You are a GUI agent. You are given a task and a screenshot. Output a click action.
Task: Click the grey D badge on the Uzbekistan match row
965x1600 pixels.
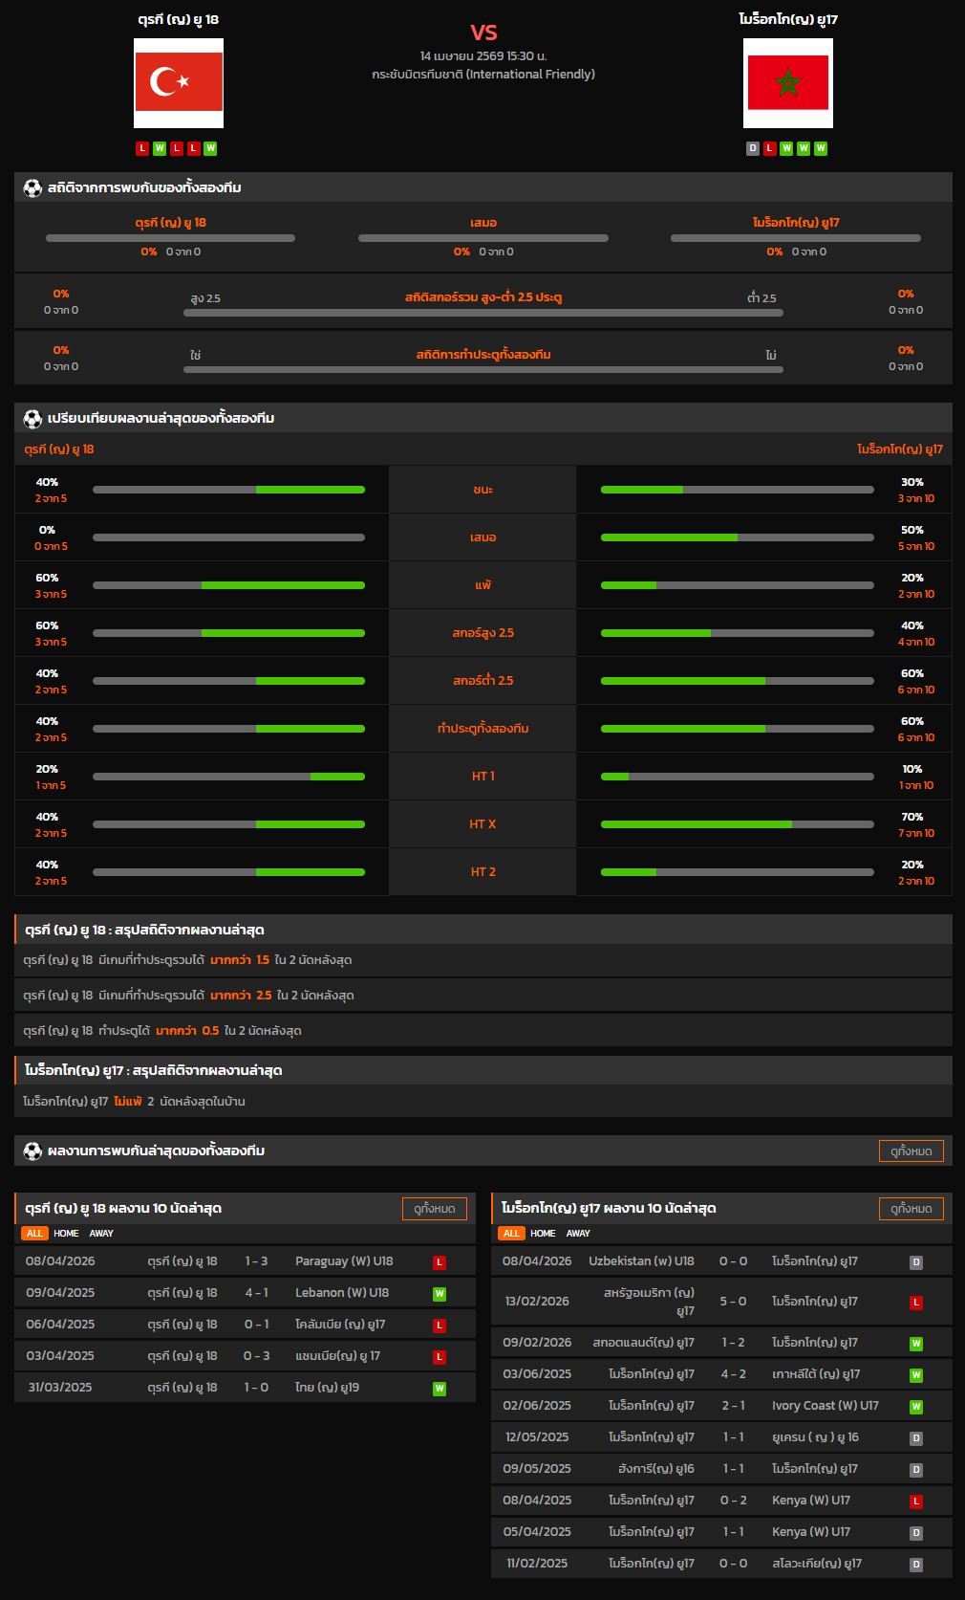click(x=915, y=1262)
